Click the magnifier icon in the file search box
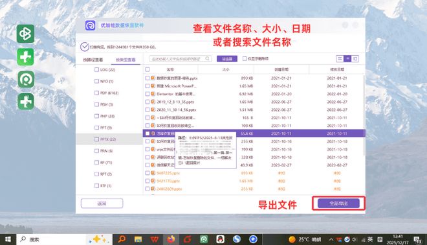427x245 pixels. coord(207,59)
